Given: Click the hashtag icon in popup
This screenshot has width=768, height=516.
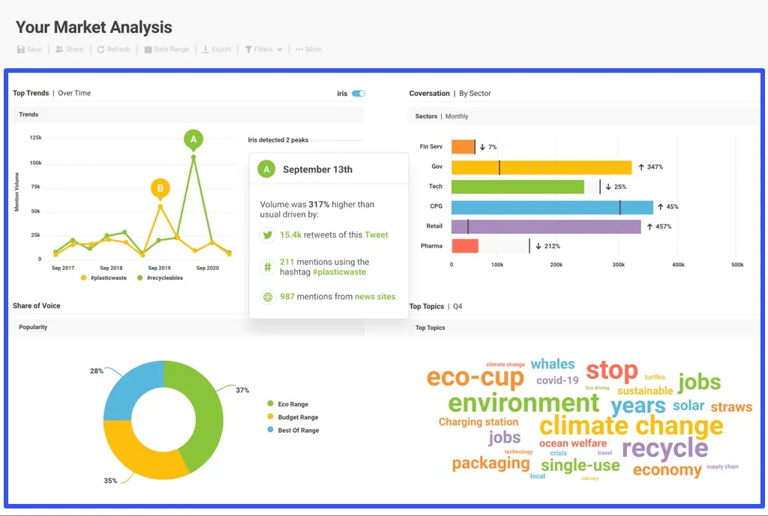Looking at the screenshot, I should [x=268, y=267].
